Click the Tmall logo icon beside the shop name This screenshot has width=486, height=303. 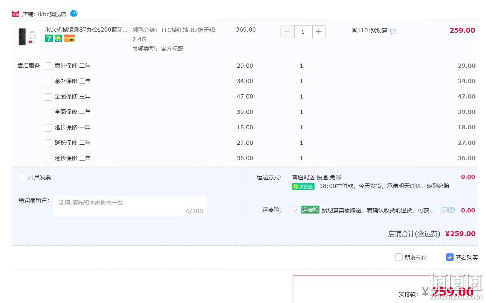[x=15, y=14]
